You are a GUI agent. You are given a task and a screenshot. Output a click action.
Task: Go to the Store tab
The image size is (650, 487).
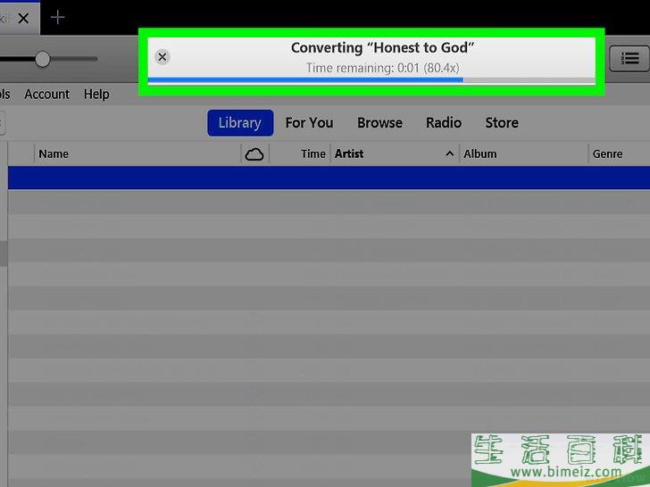tap(502, 123)
